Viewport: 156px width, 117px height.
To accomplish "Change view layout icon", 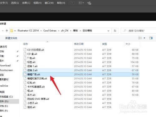I will point(140,38).
